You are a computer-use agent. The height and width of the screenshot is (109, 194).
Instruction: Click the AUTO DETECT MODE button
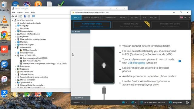92,25
